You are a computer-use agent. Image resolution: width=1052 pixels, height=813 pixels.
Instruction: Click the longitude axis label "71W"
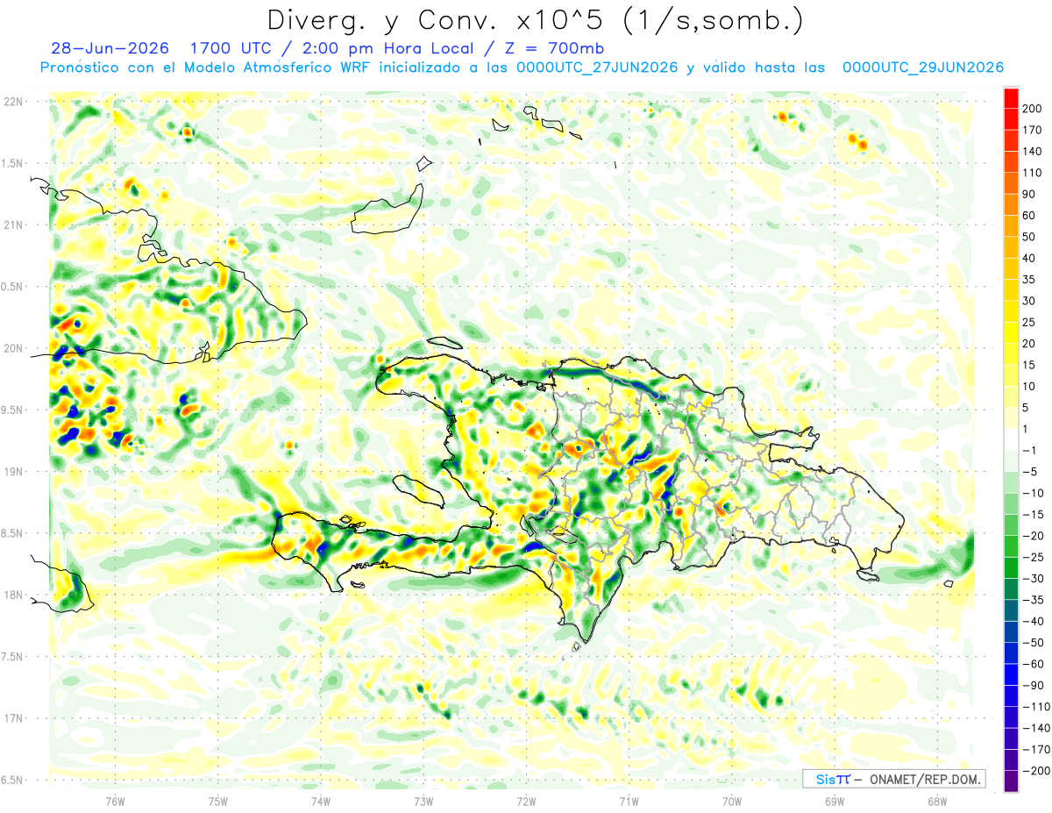click(629, 800)
